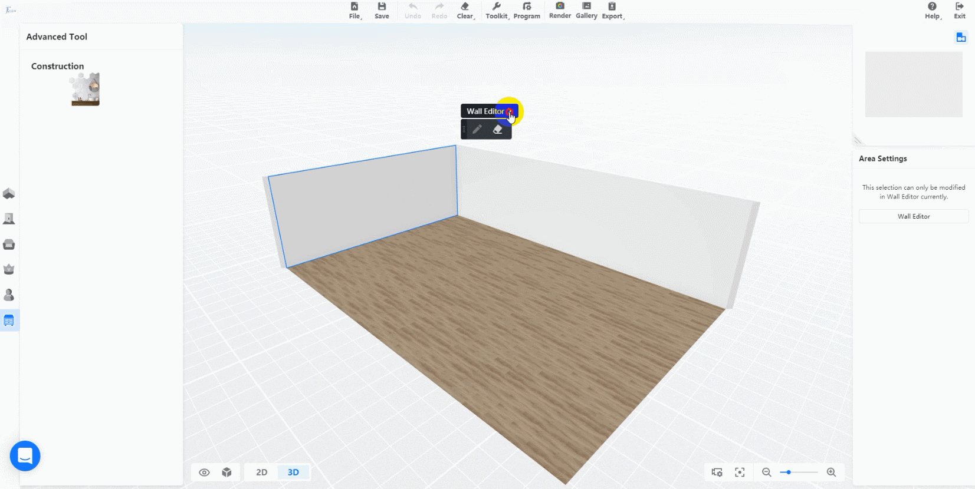
Task: Open the File menu
Action: [x=354, y=11]
